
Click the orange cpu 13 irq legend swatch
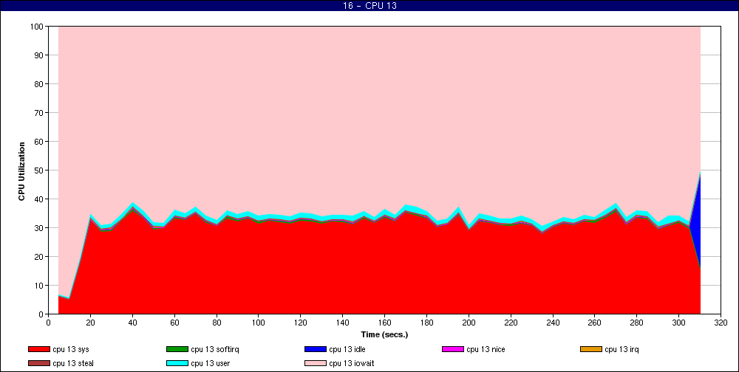pos(591,349)
